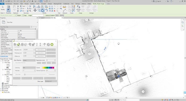Collapse the Floor Plans tree node

click(3, 62)
